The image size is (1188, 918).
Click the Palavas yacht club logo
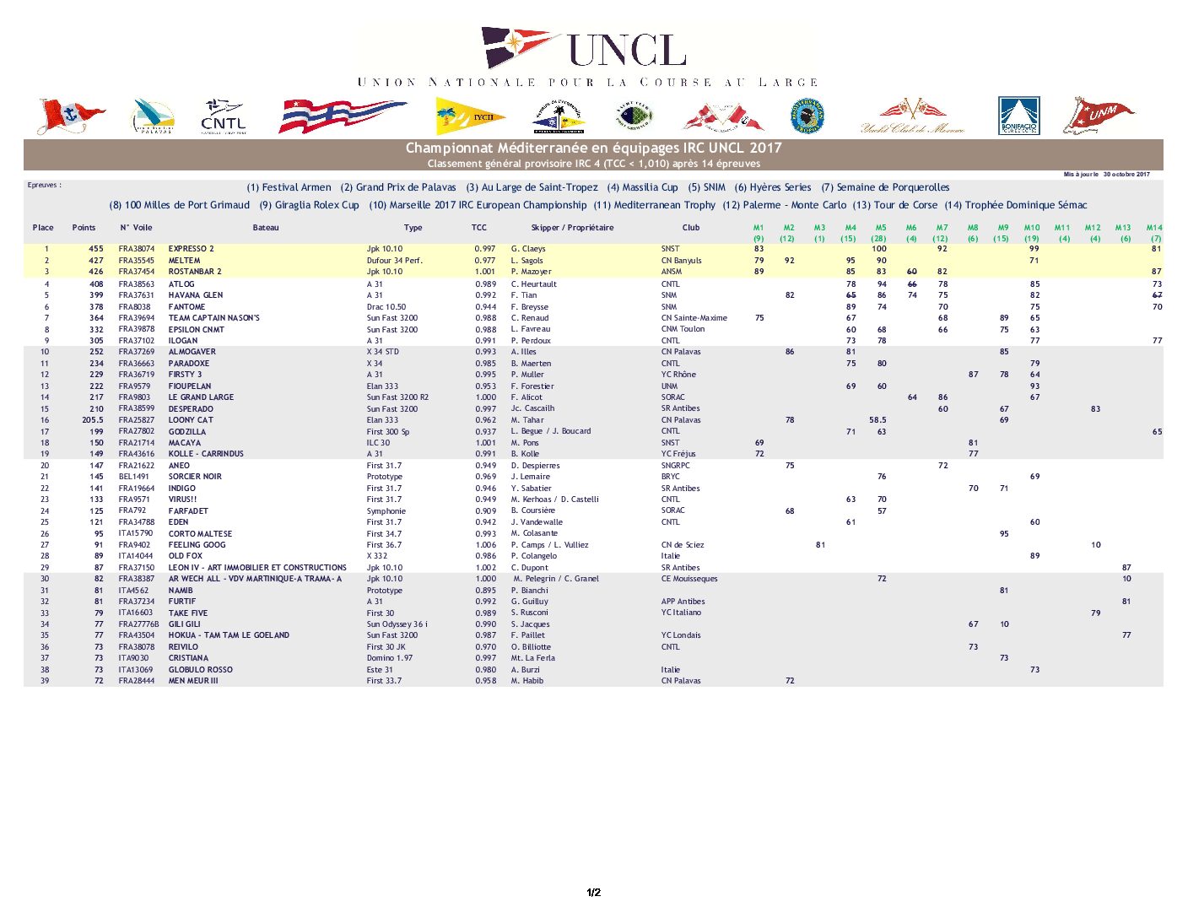coord(154,116)
